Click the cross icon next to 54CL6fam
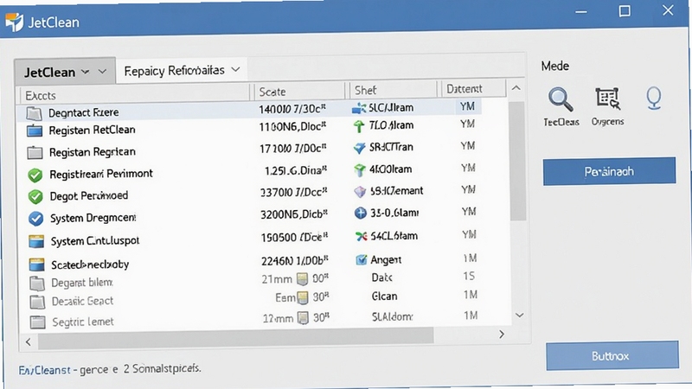The image size is (692, 389). click(361, 237)
